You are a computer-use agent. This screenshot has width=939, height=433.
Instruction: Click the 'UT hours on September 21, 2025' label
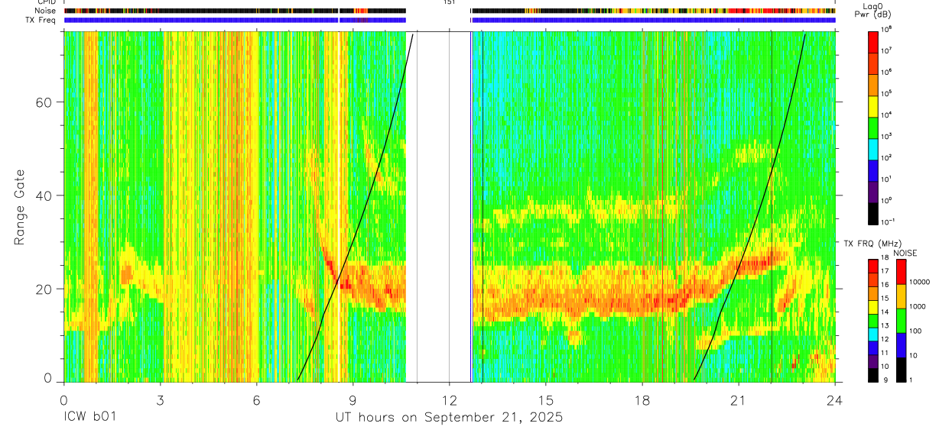(449, 418)
